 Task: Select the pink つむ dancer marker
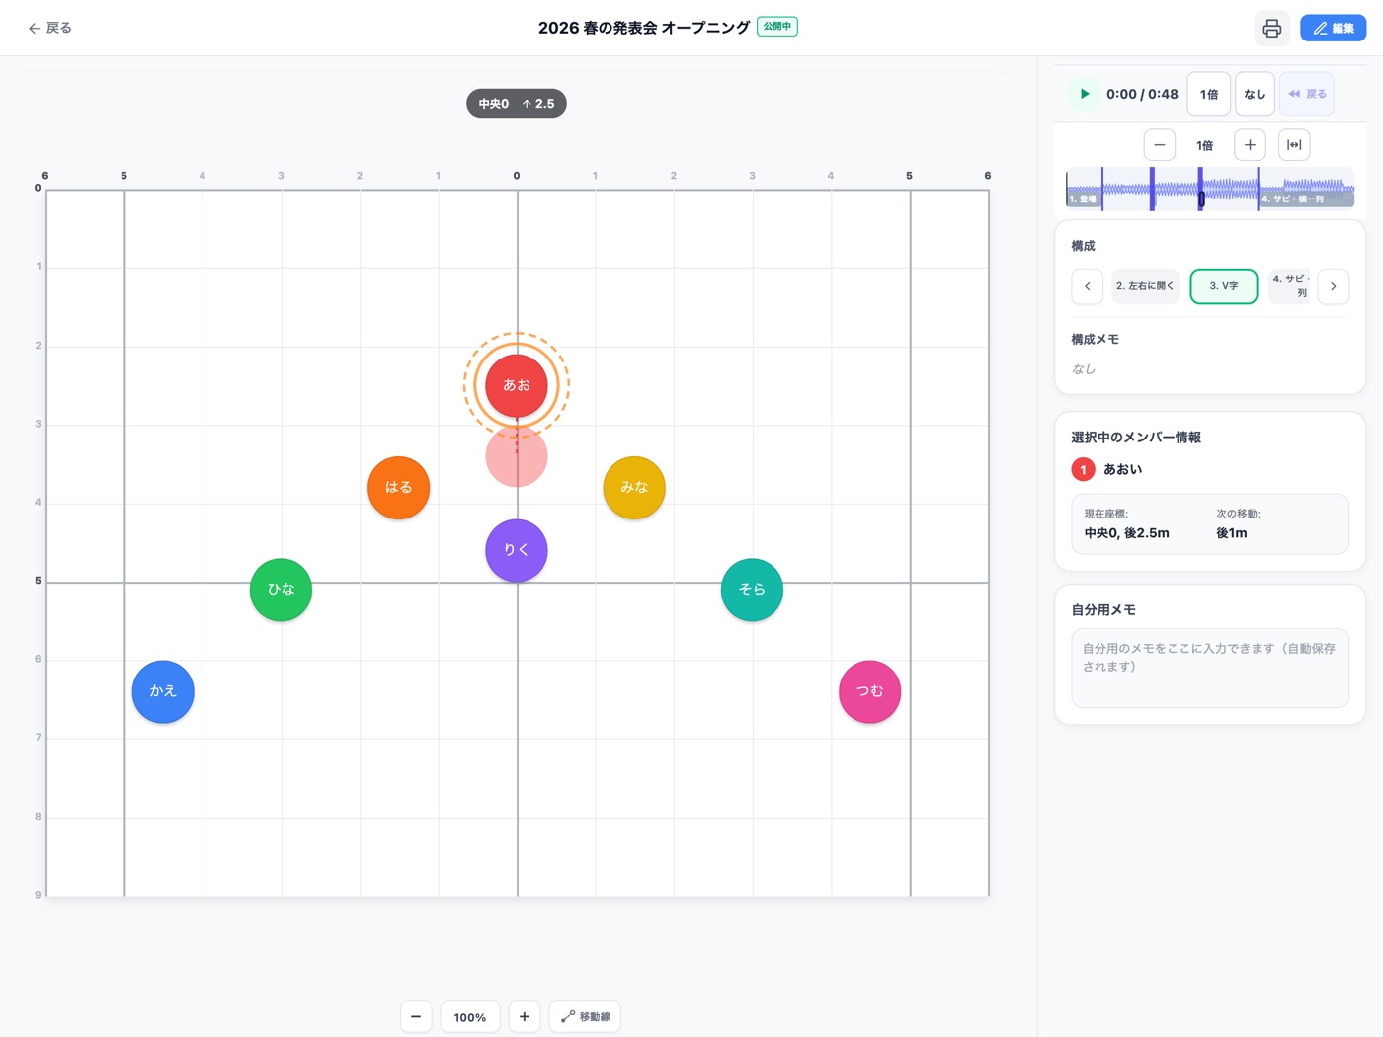pos(869,691)
